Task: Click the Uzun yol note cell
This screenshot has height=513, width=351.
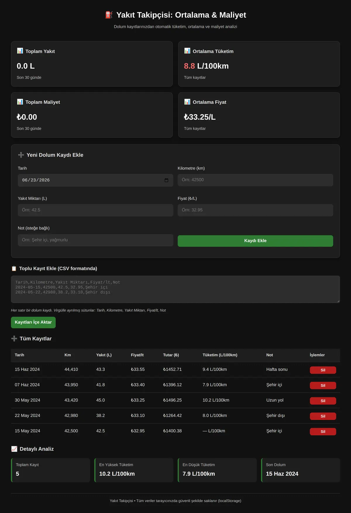Action: pos(275,400)
